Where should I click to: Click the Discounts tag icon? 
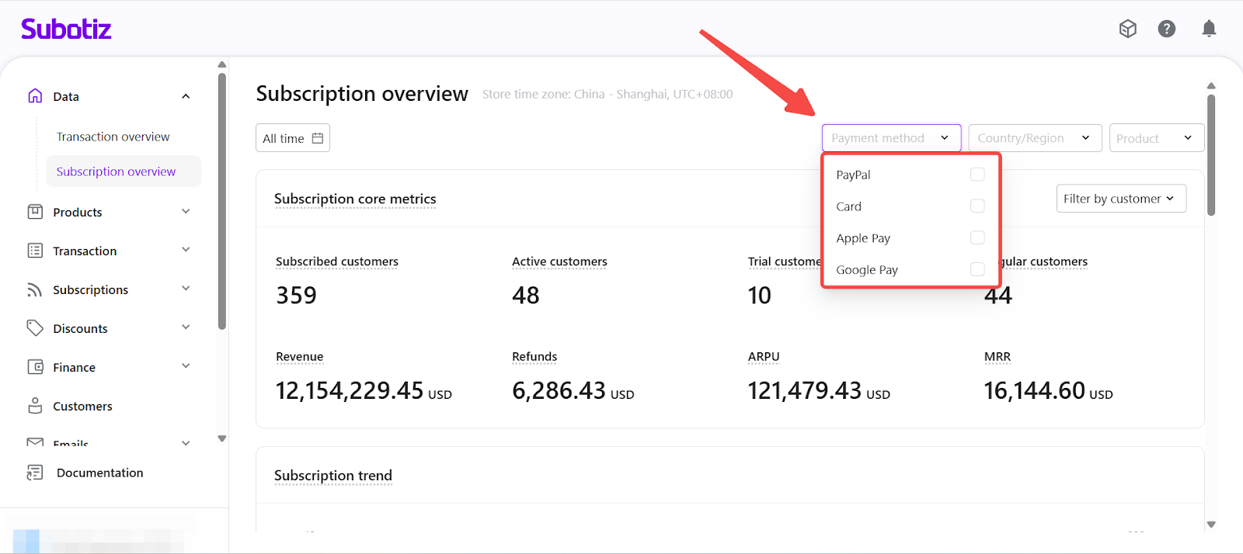pyautogui.click(x=35, y=328)
